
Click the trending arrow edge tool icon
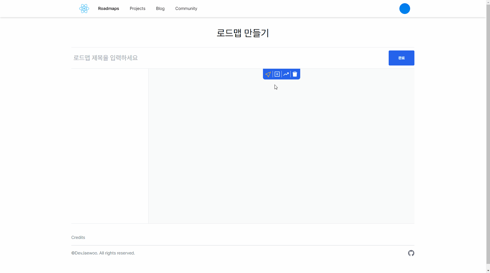point(286,74)
